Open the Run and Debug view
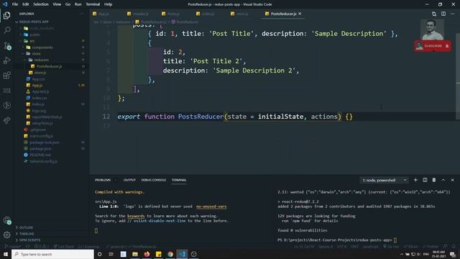The image size is (460, 259). pyautogui.click(x=6, y=60)
